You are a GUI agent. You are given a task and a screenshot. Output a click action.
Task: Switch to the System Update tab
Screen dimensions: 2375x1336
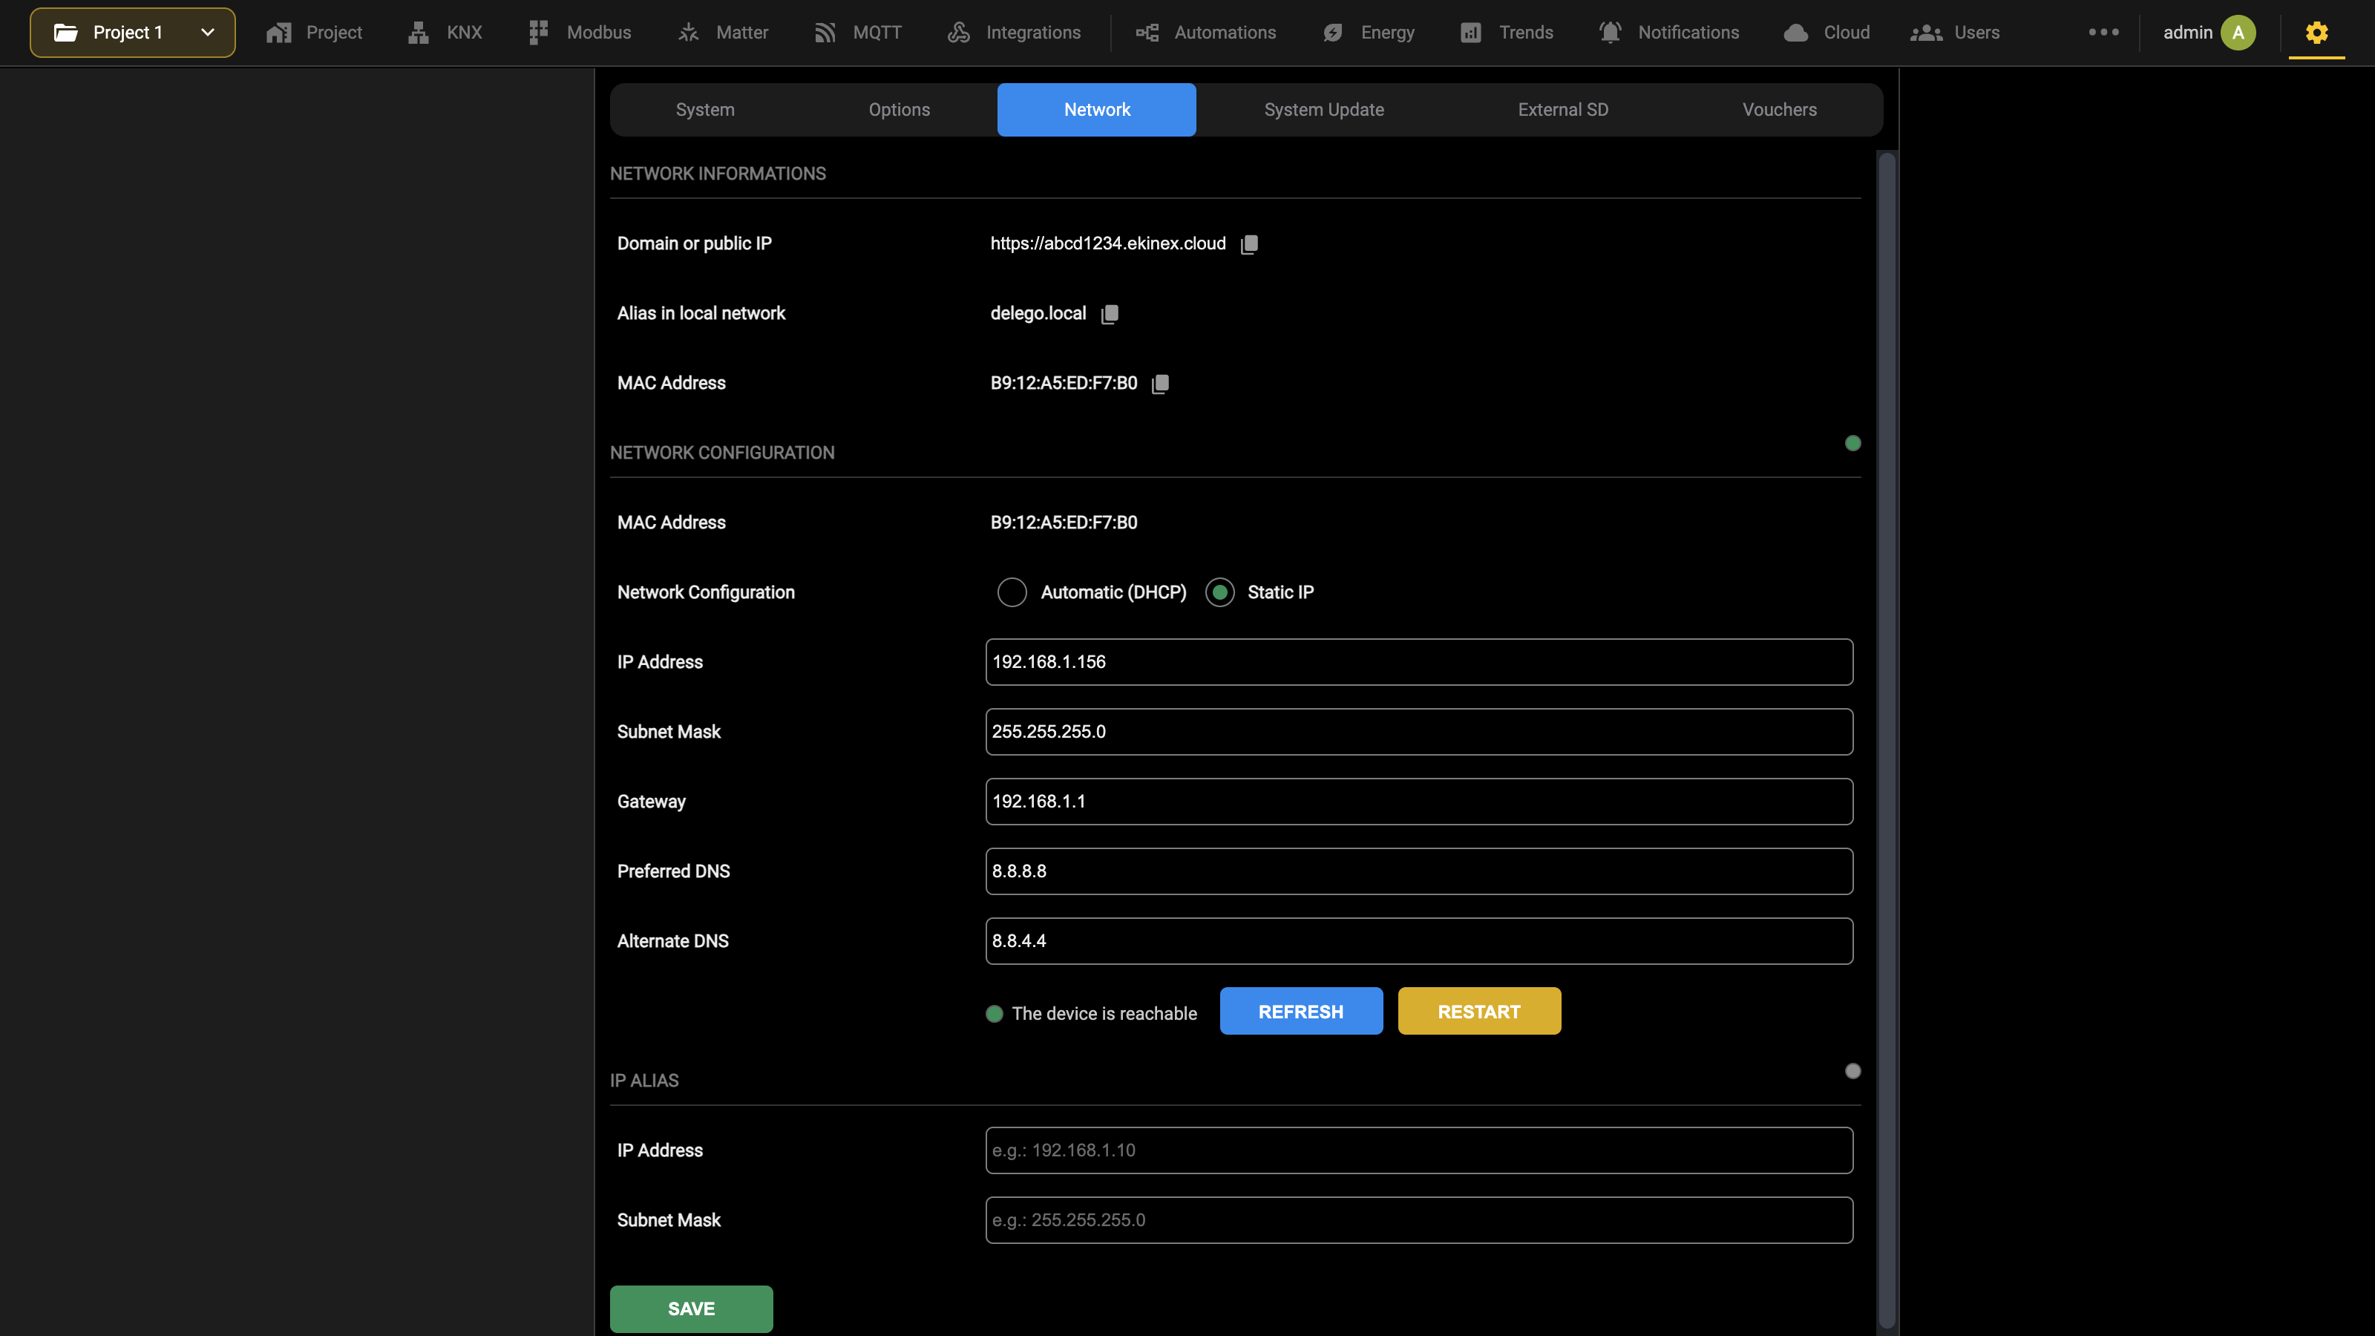coord(1324,110)
